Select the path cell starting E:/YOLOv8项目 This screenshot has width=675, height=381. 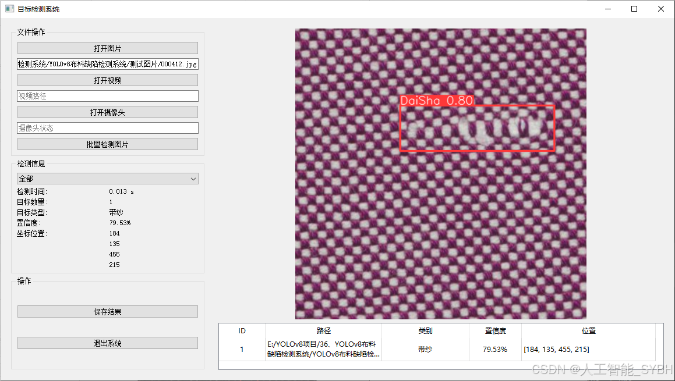point(323,349)
